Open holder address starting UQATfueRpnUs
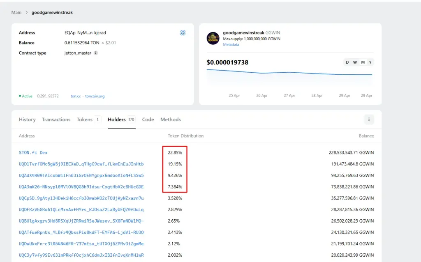This screenshot has width=421, height=262. pos(81,232)
